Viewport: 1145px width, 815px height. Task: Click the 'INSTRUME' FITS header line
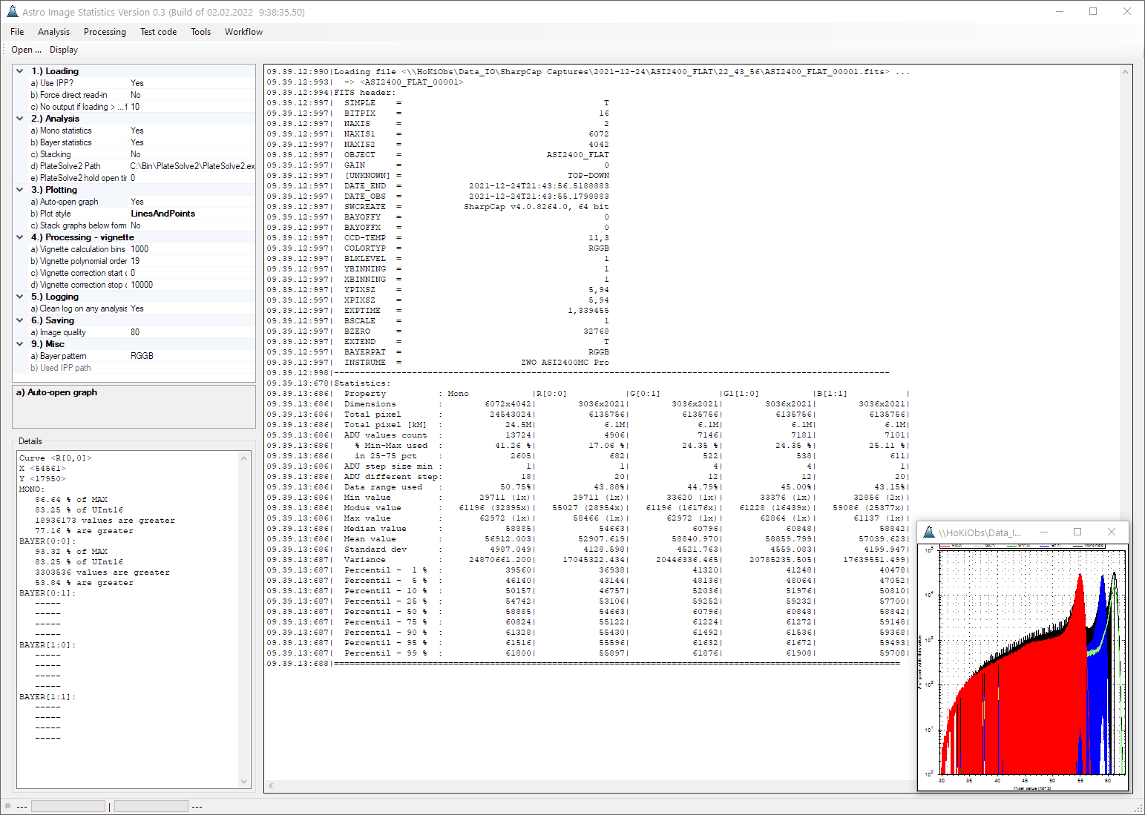pyautogui.click(x=438, y=363)
